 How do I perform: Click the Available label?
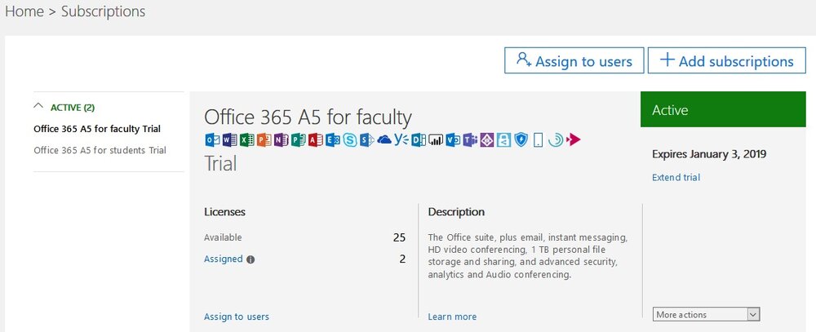pyautogui.click(x=223, y=238)
